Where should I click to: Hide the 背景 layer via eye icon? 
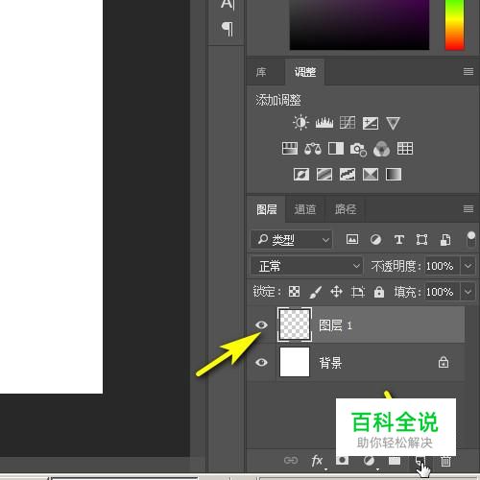coord(261,362)
